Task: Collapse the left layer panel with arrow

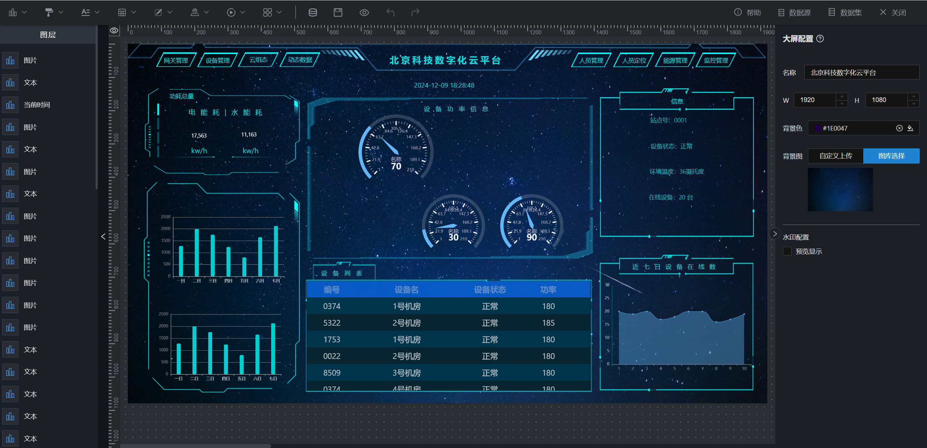Action: 103,236
